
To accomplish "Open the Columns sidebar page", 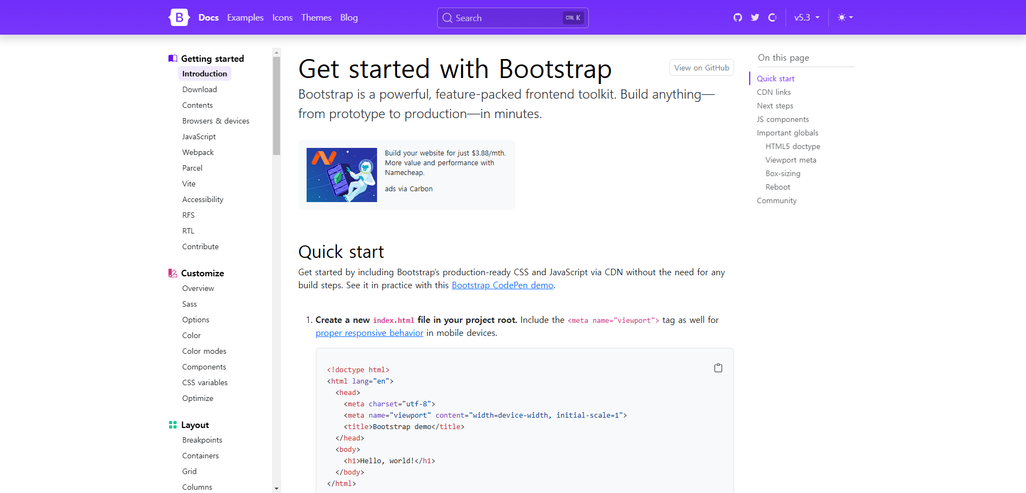I will point(197,487).
